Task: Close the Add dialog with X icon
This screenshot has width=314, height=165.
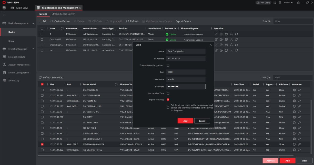Action: coord(211,45)
